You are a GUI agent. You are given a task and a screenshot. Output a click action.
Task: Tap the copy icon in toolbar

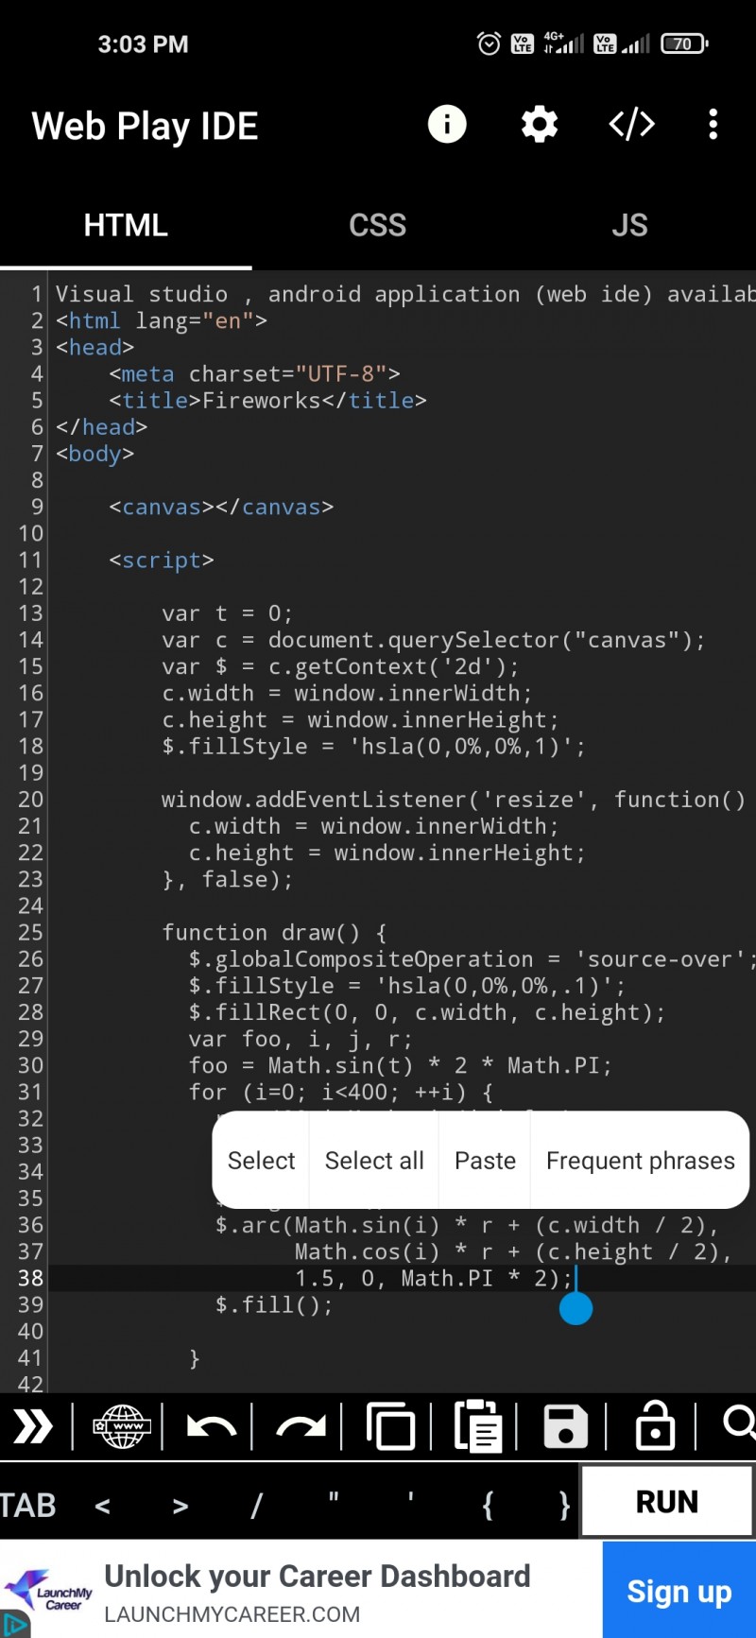point(390,1426)
